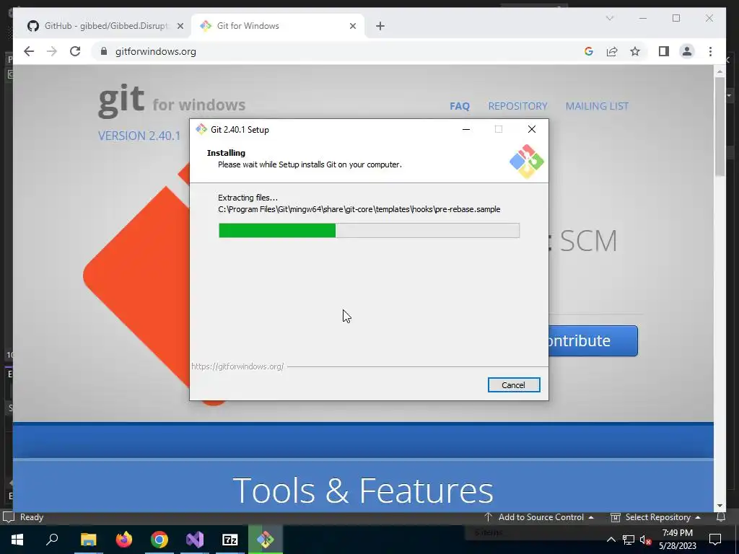Switch to Visual Studio in the taskbar
This screenshot has width=739, height=554.
pyautogui.click(x=195, y=540)
